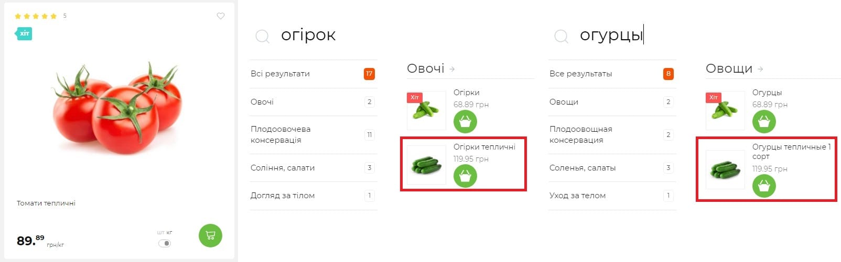Add Огурцы 68.89 грн to basket
841x262 pixels.
[x=764, y=122]
